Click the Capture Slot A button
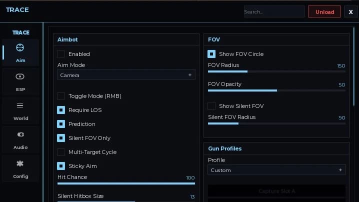Screen dimensions: 359x202 tap(276, 191)
